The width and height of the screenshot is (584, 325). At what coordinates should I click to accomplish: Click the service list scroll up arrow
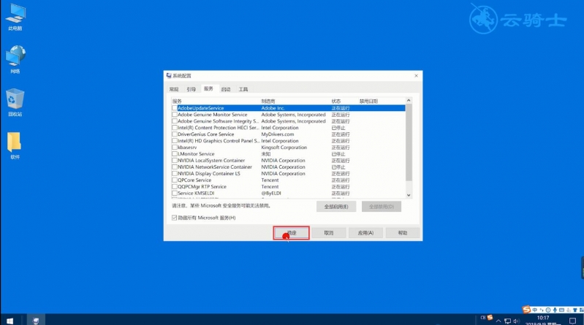pyautogui.click(x=409, y=101)
